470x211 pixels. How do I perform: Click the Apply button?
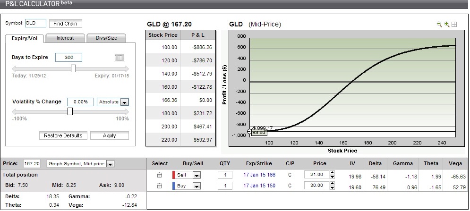click(x=110, y=135)
